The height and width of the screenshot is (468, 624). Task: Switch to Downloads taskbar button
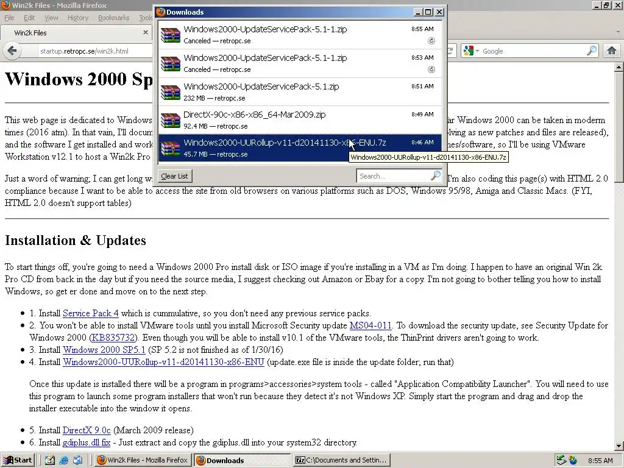pyautogui.click(x=243, y=460)
